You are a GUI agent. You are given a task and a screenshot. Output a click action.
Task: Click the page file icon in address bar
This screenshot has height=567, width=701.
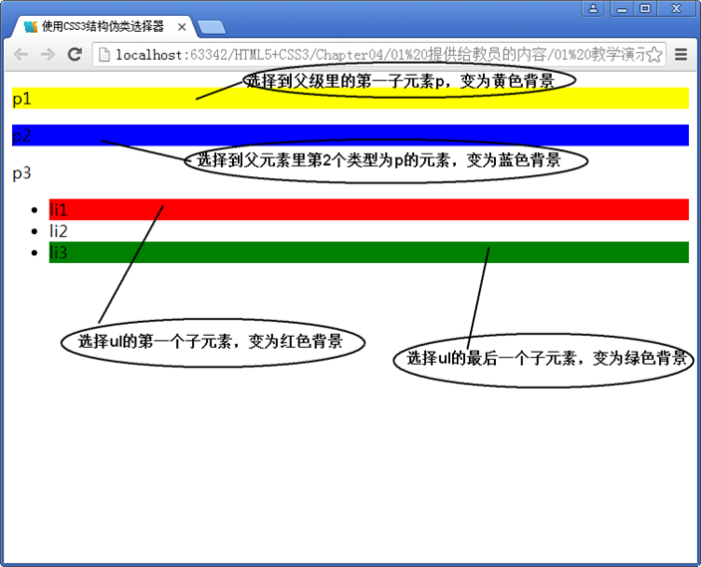coord(105,55)
